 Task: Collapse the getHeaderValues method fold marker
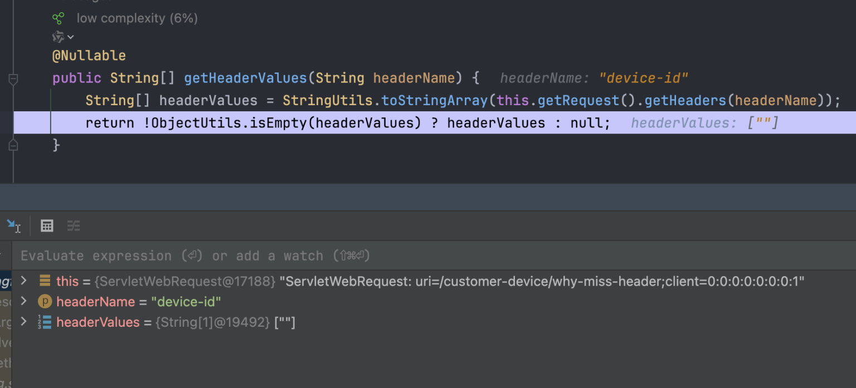pos(13,78)
